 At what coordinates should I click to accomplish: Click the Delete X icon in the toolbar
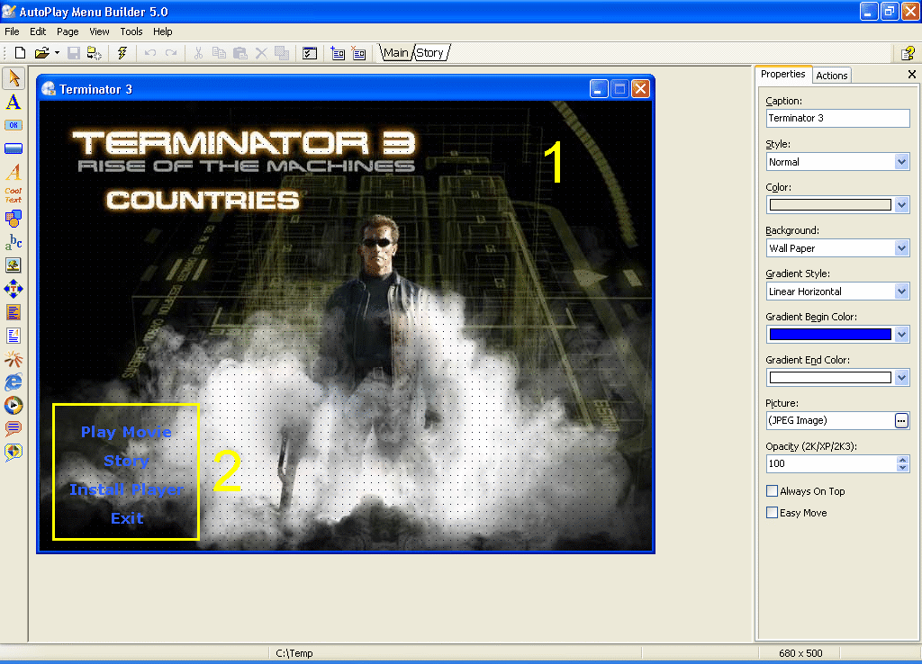[x=261, y=53]
